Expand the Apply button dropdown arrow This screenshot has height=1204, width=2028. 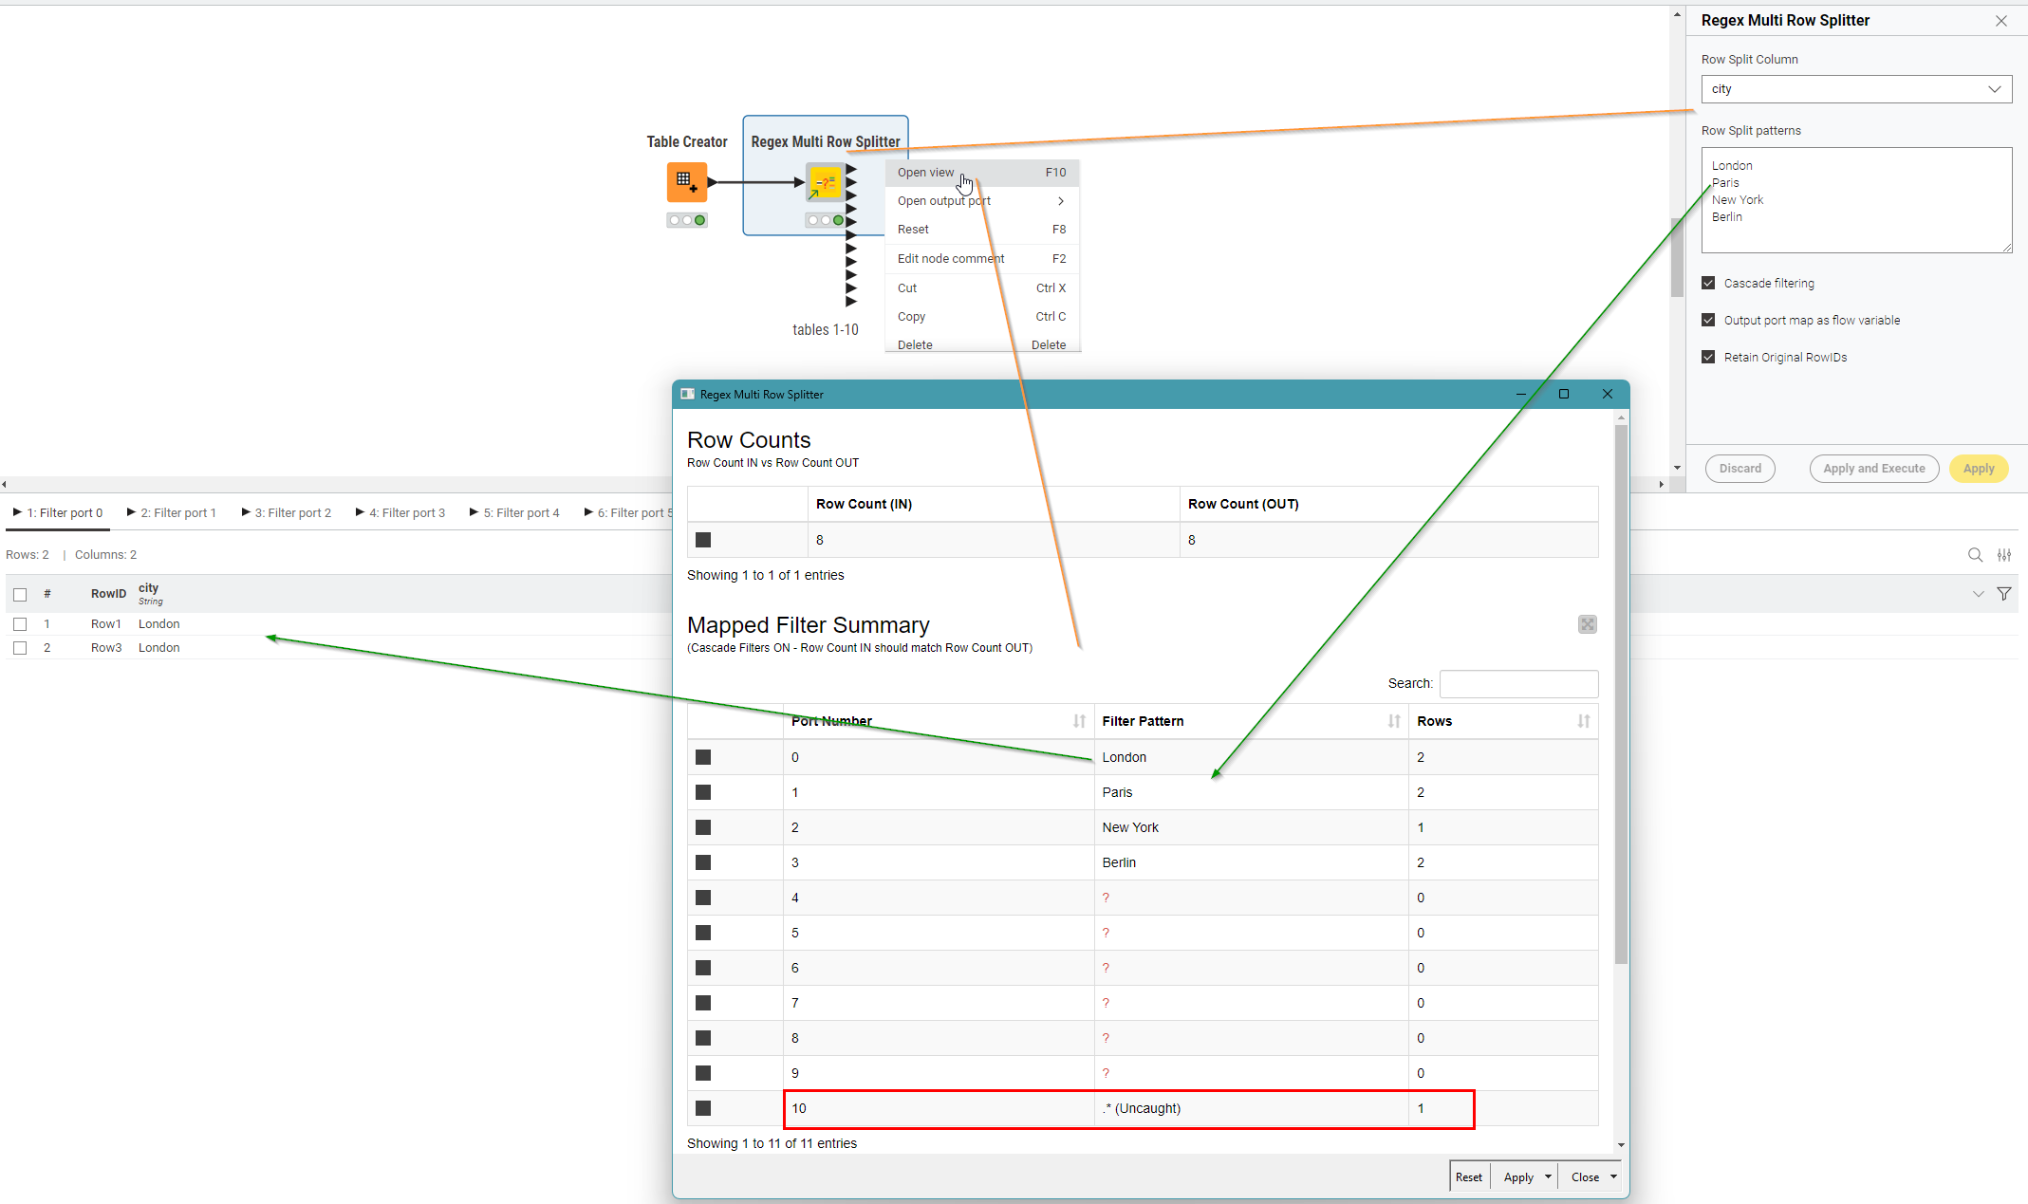tap(1548, 1176)
